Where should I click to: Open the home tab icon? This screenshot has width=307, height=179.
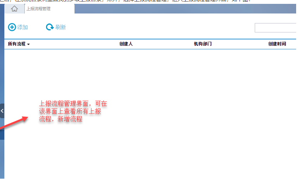14,9
